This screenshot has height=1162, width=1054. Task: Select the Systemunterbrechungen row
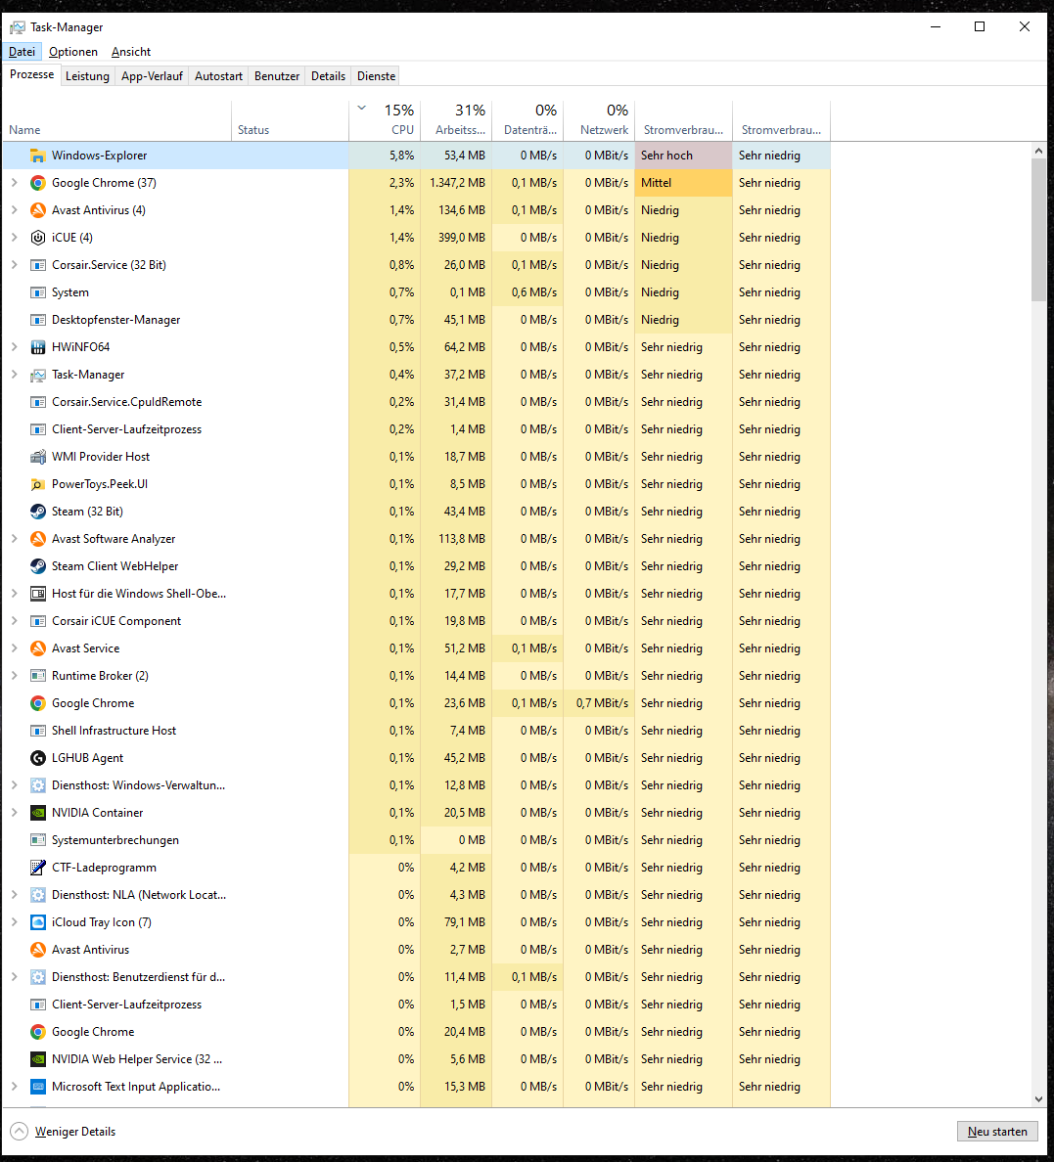(417, 840)
